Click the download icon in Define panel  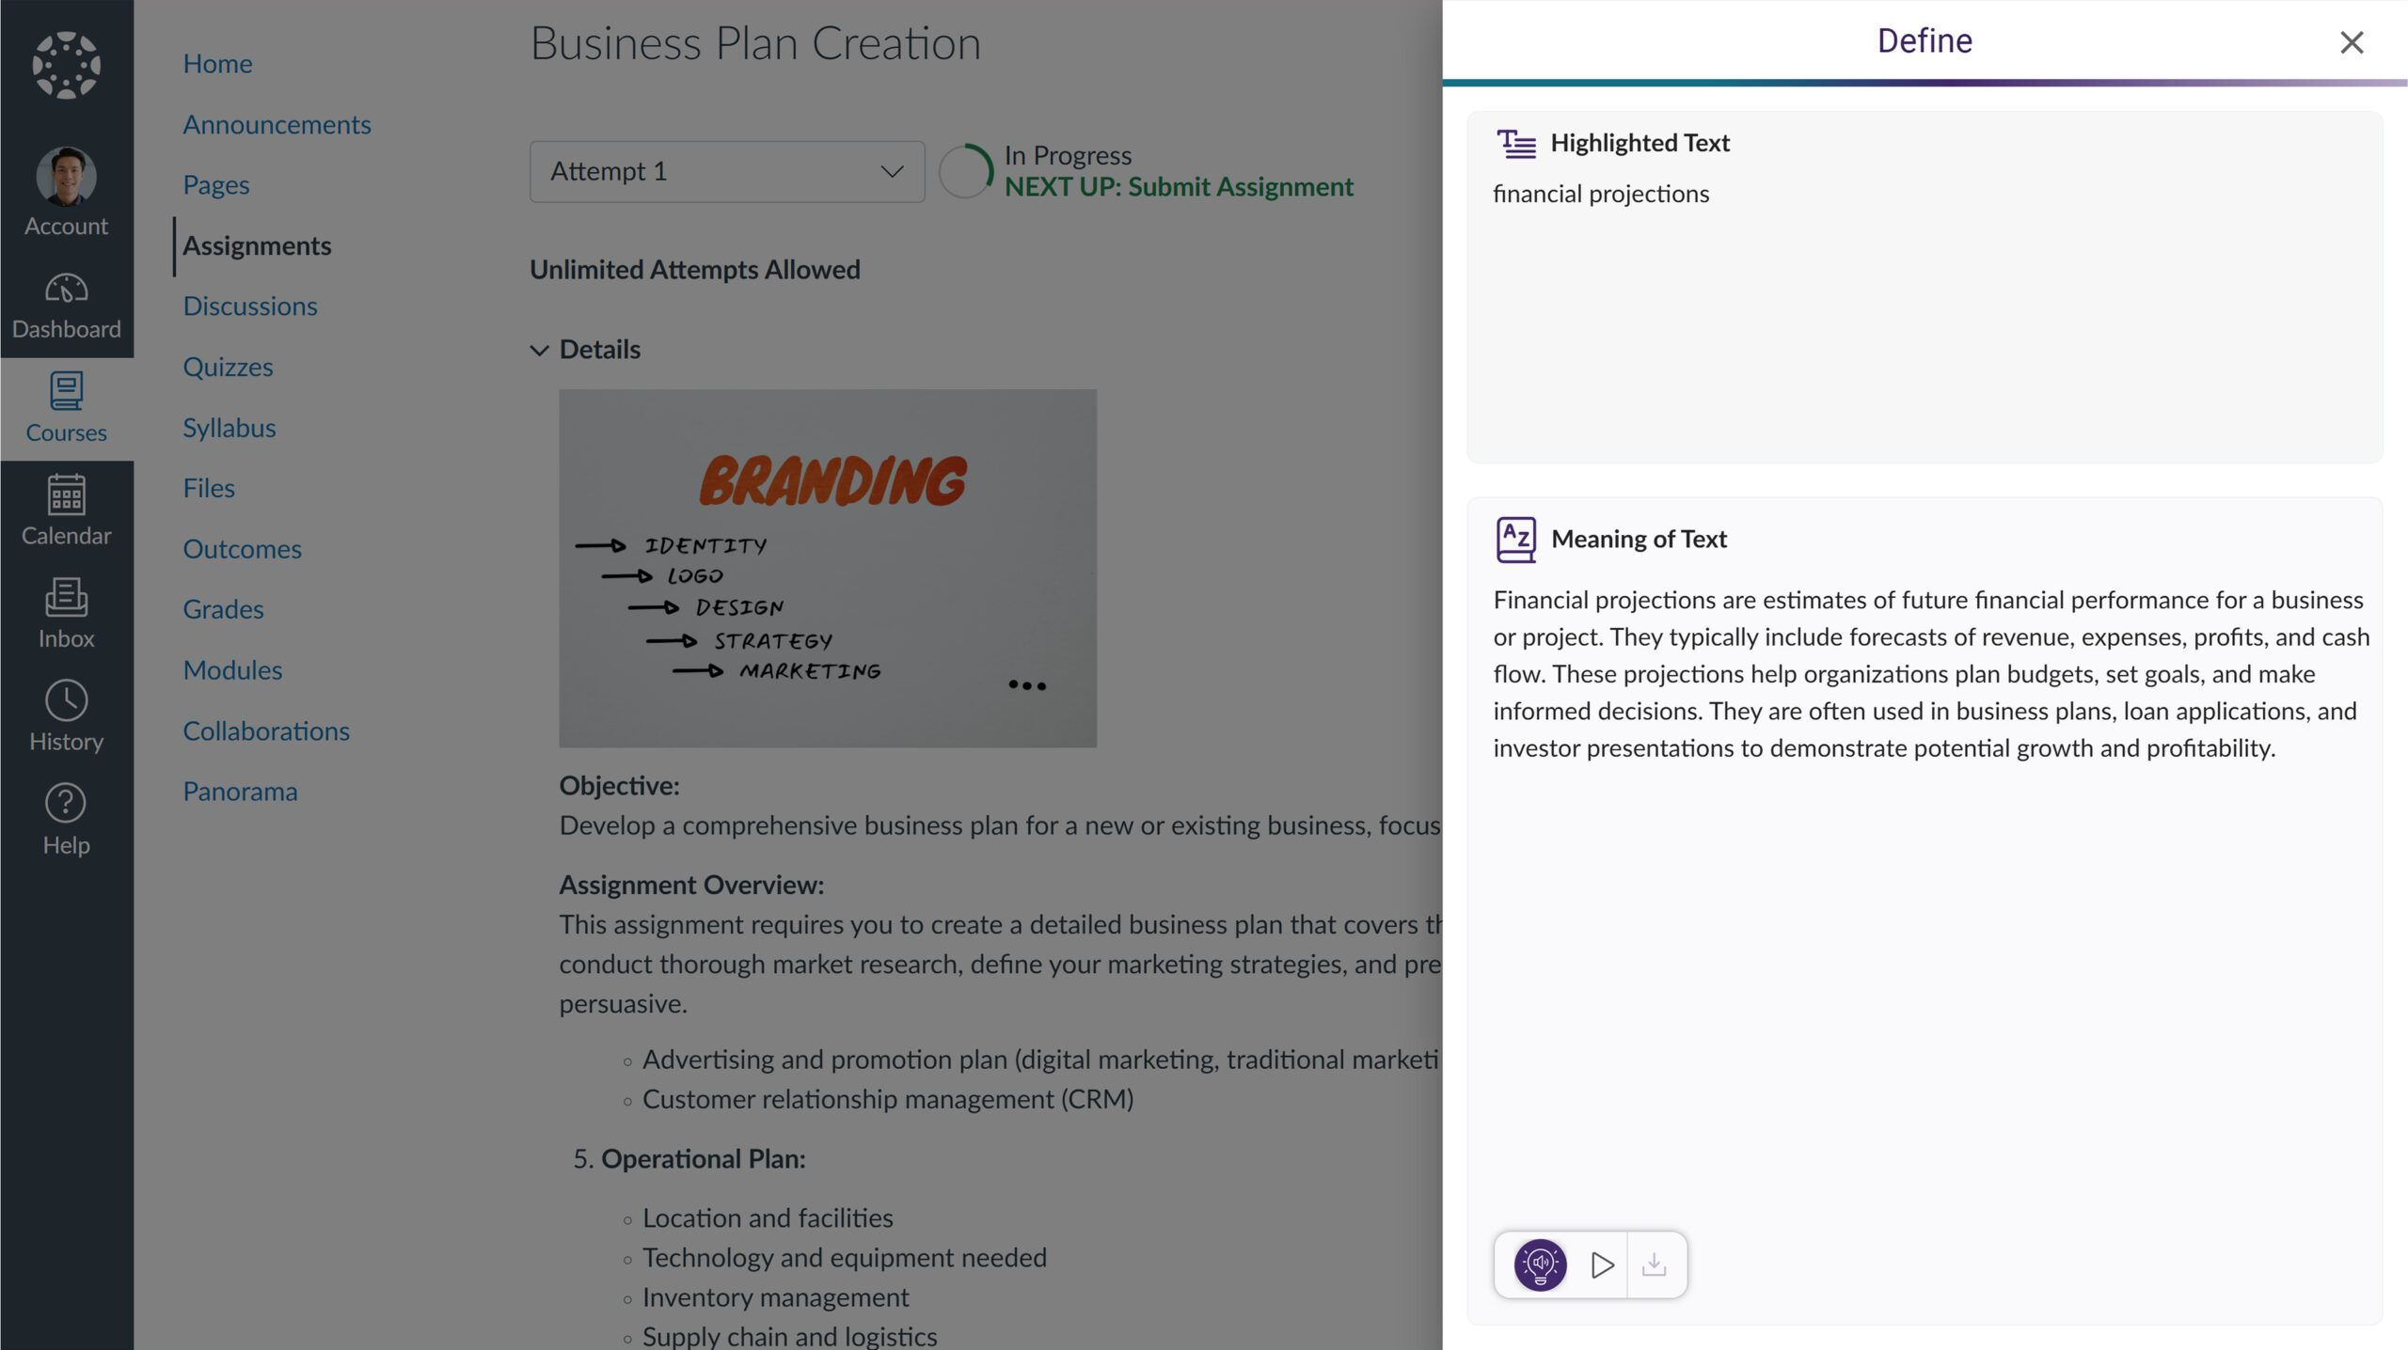[1655, 1264]
